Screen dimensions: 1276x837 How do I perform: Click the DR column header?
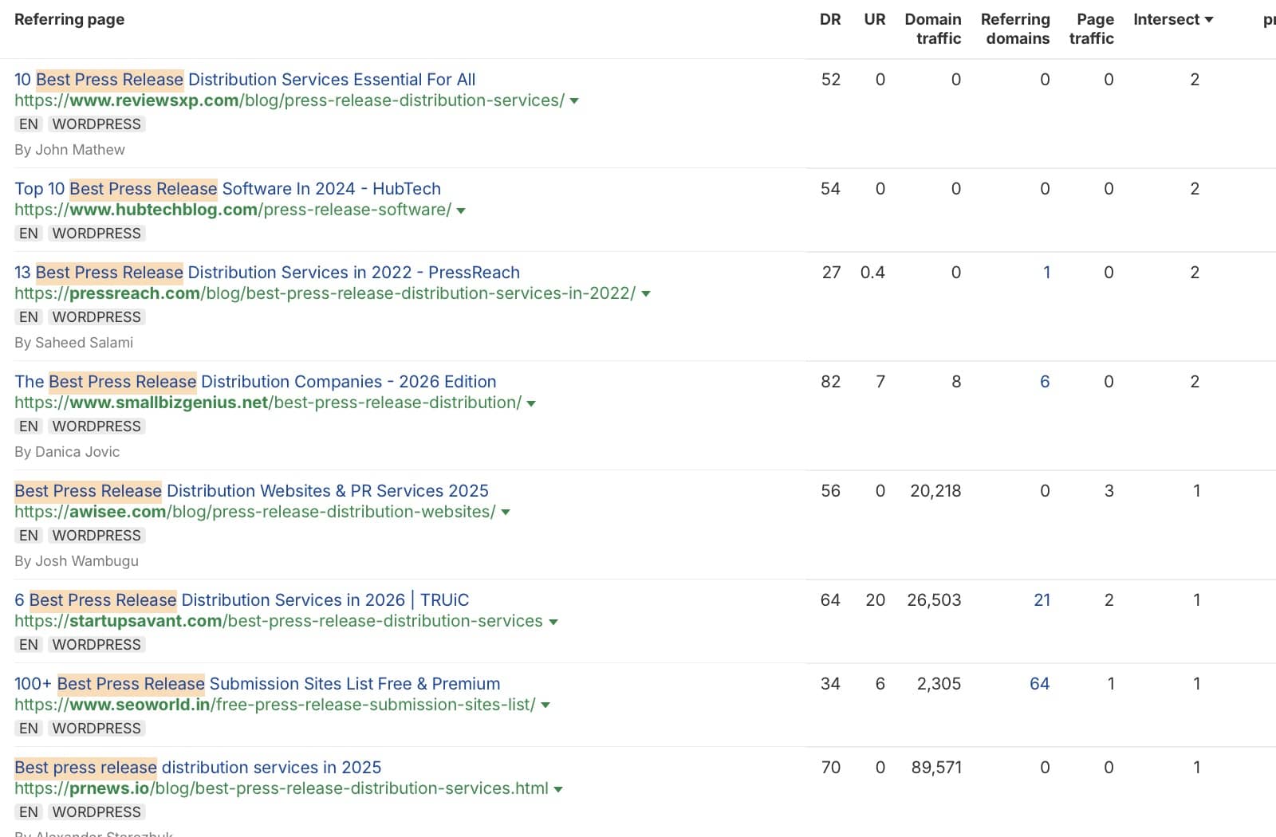click(830, 19)
